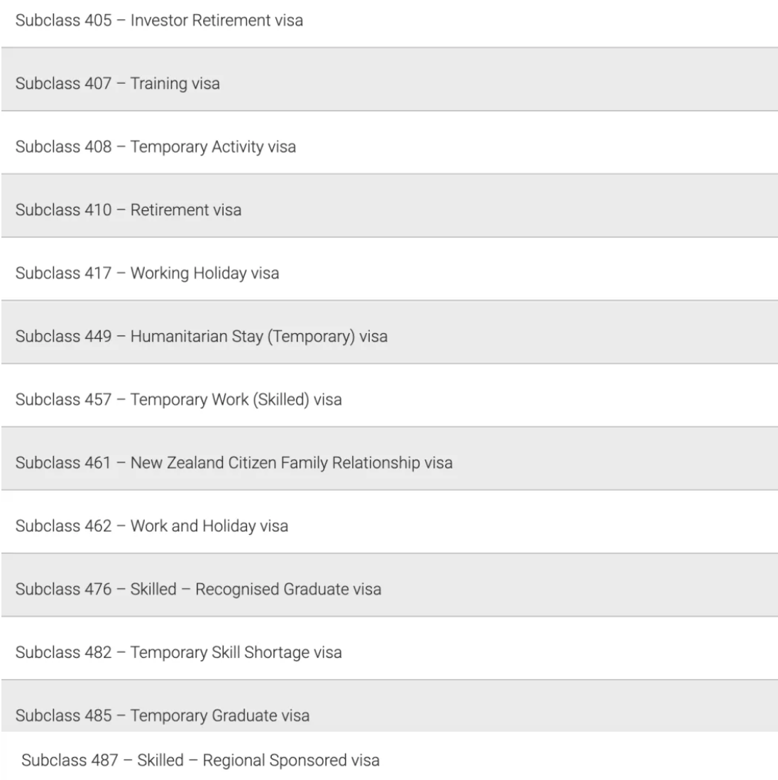Click Subclass 408 Temporary Activity visa

pyautogui.click(x=155, y=147)
